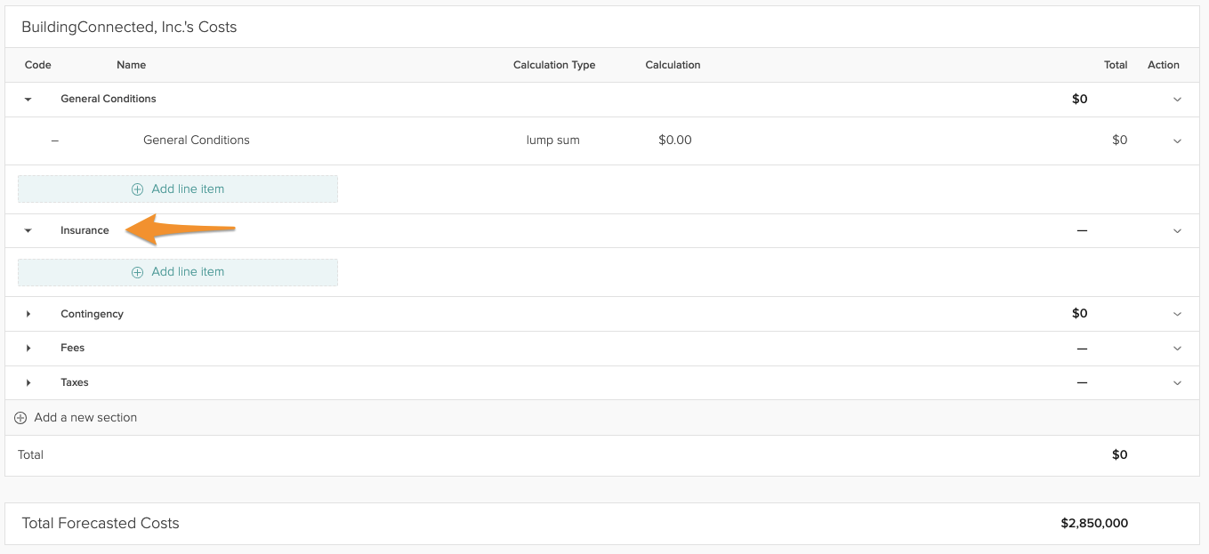Expand the Taxes section
The height and width of the screenshot is (554, 1209).
click(x=28, y=383)
